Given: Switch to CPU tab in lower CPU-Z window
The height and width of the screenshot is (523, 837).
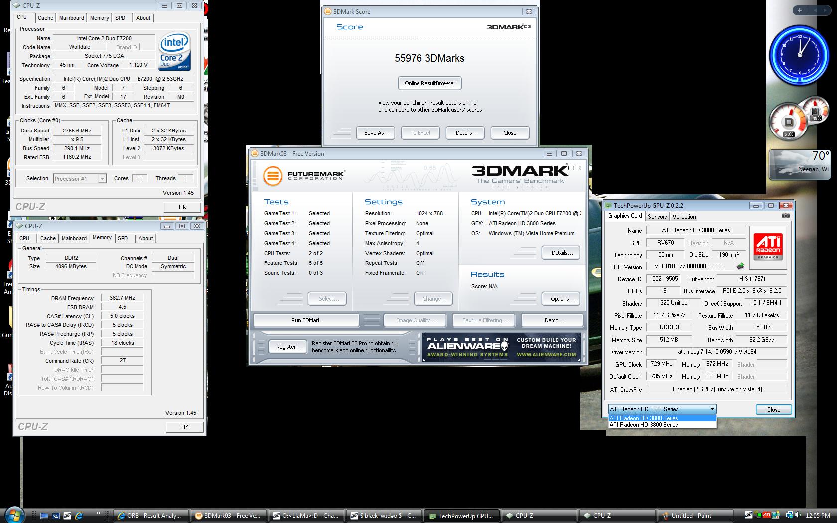Looking at the screenshot, I should tap(24, 238).
